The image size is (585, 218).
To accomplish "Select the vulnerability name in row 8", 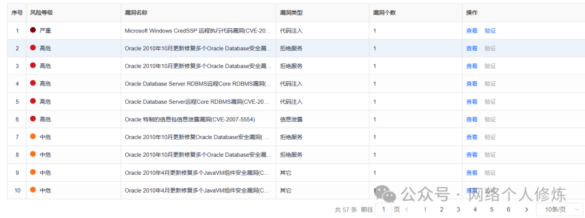I will 198,155.
